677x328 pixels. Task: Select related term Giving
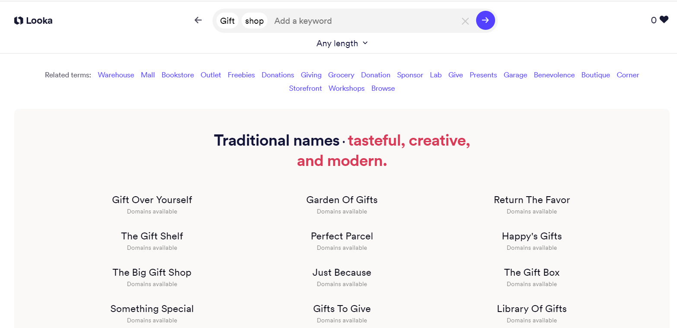point(311,75)
